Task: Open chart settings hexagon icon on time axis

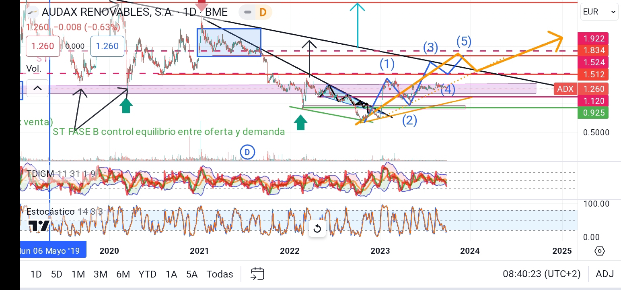Action: tap(599, 251)
